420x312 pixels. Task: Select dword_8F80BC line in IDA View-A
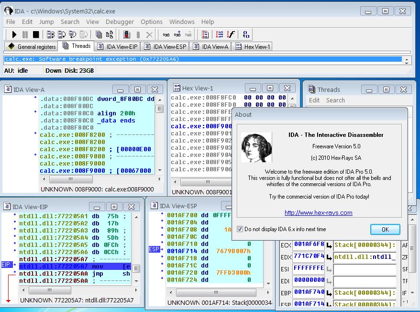(97, 99)
